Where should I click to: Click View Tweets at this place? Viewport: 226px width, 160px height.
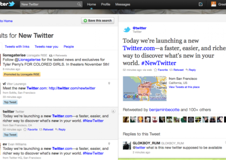tap(184, 87)
